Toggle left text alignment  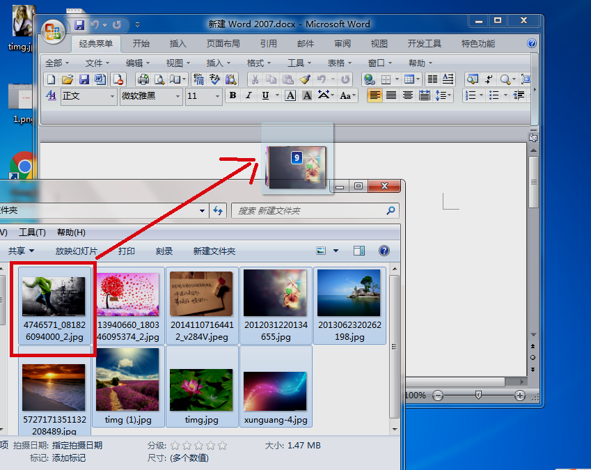point(375,95)
